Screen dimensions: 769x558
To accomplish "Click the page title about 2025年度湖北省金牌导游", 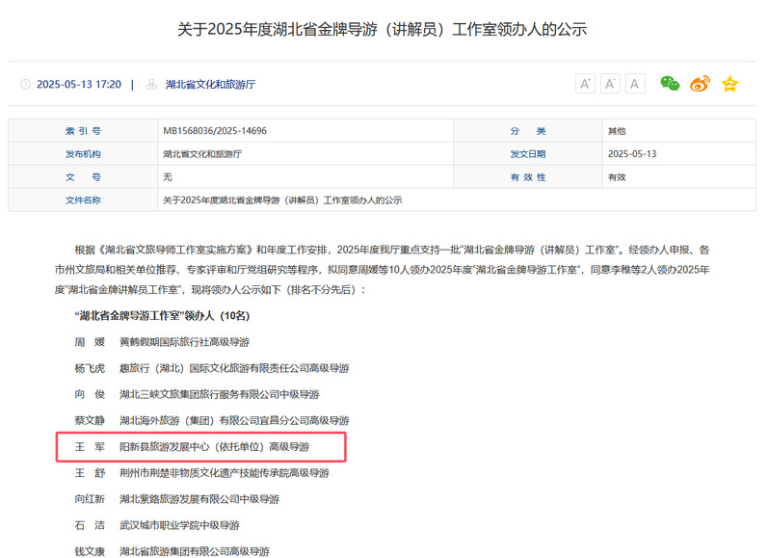I will pos(383,29).
